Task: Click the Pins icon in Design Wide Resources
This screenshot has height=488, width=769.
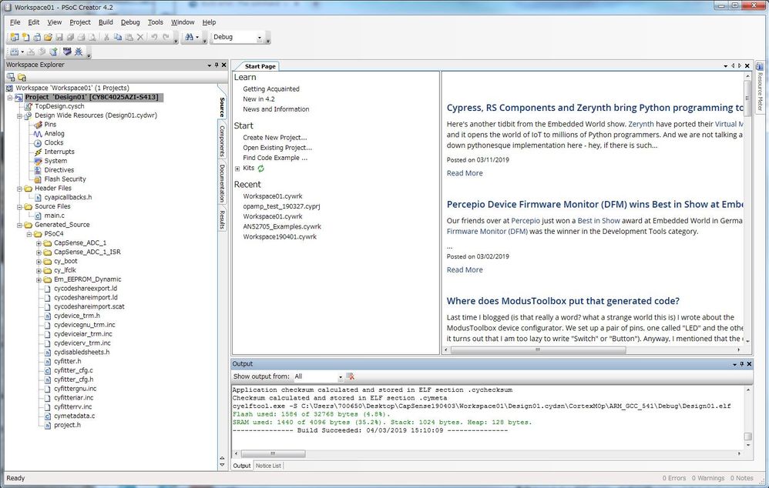Action: [38, 125]
